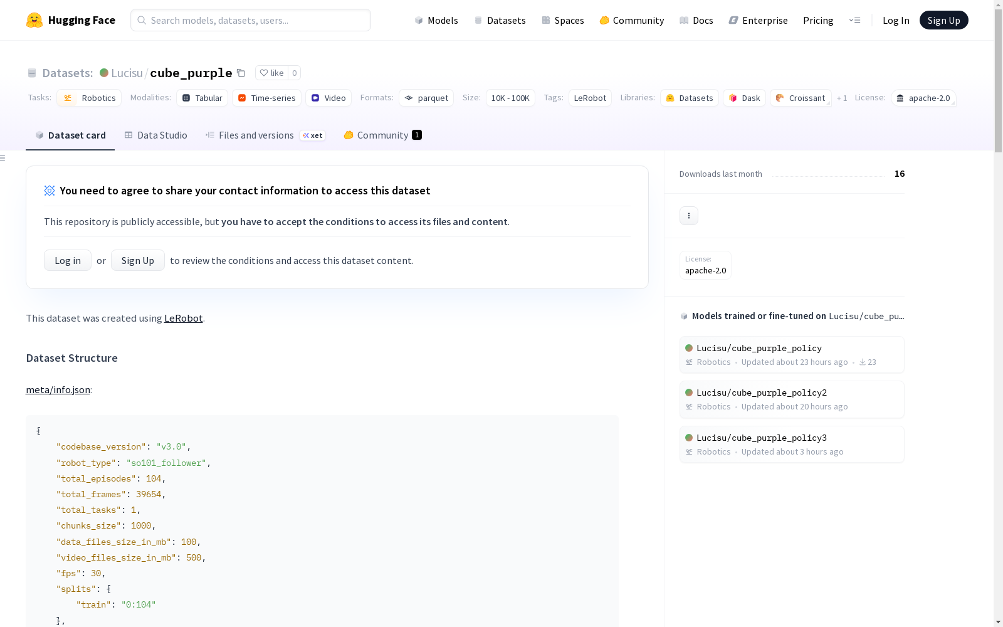The height and width of the screenshot is (627, 1003).
Task: Open the Community tab with 1 discussion
Action: tap(382, 135)
